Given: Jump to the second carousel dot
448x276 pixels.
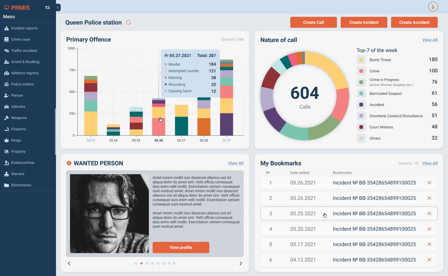Looking at the screenshot, I should (141, 263).
